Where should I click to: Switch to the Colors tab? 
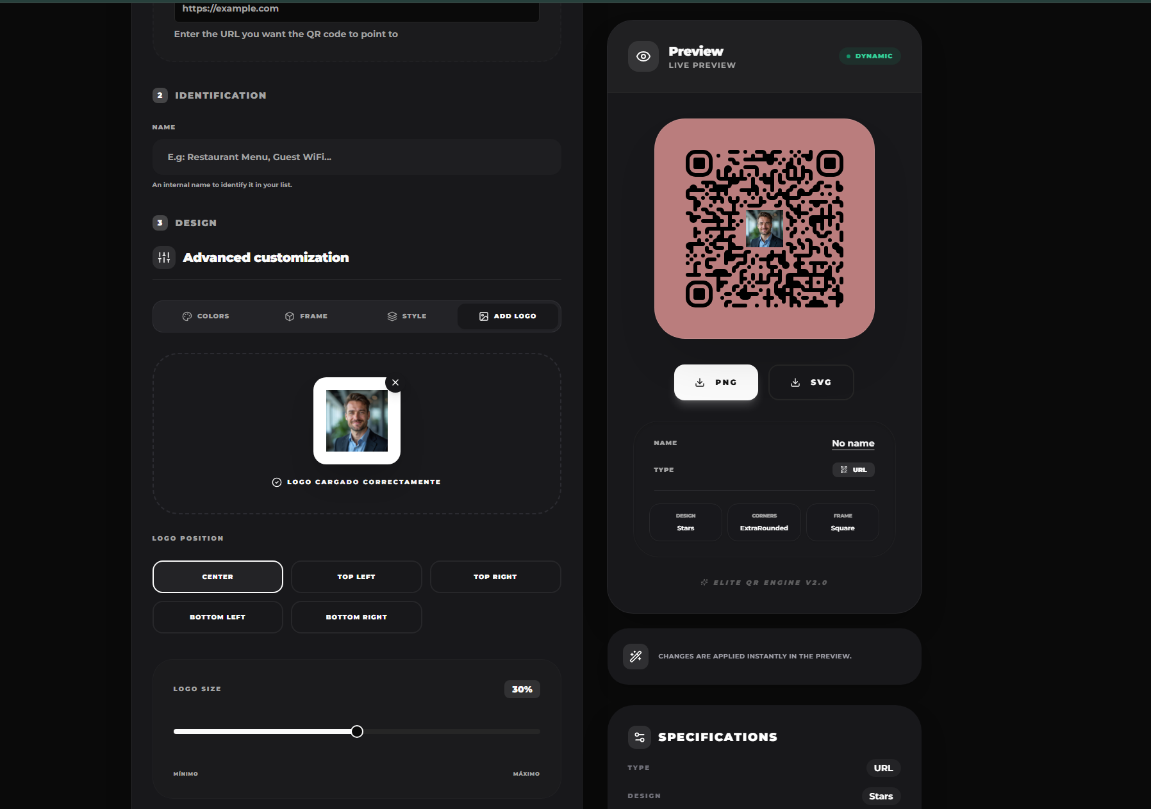(206, 316)
